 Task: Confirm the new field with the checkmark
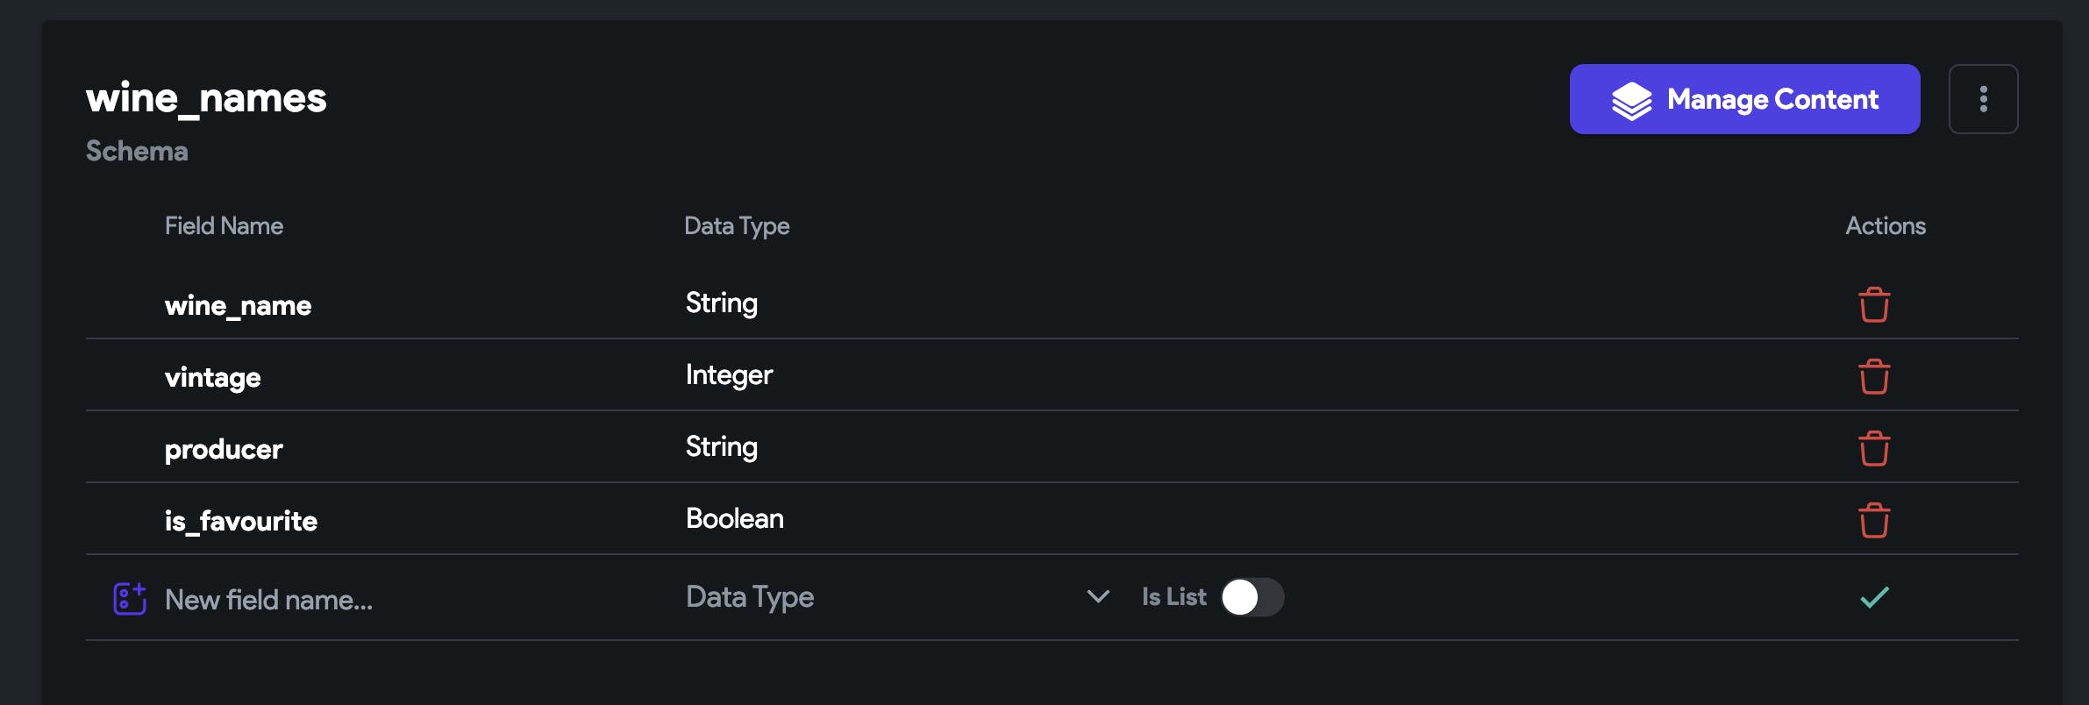pos(1874,598)
